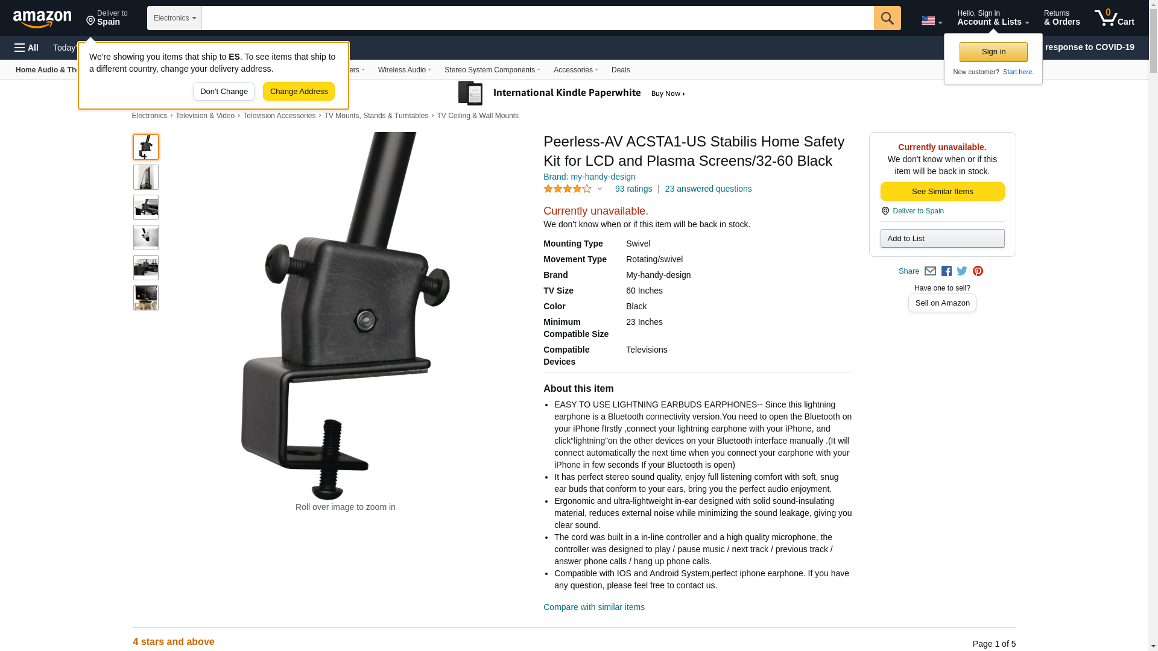Share product via email icon

click(x=930, y=271)
